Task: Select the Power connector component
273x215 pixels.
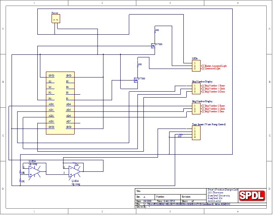Action: tap(56, 19)
